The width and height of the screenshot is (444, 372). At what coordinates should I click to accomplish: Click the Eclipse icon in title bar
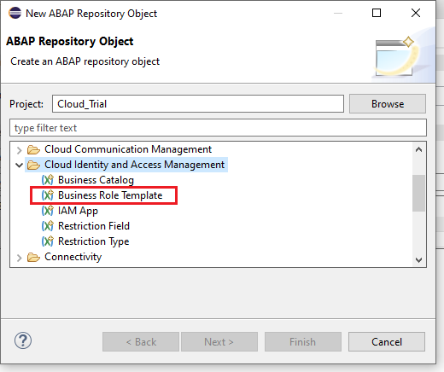tap(15, 13)
